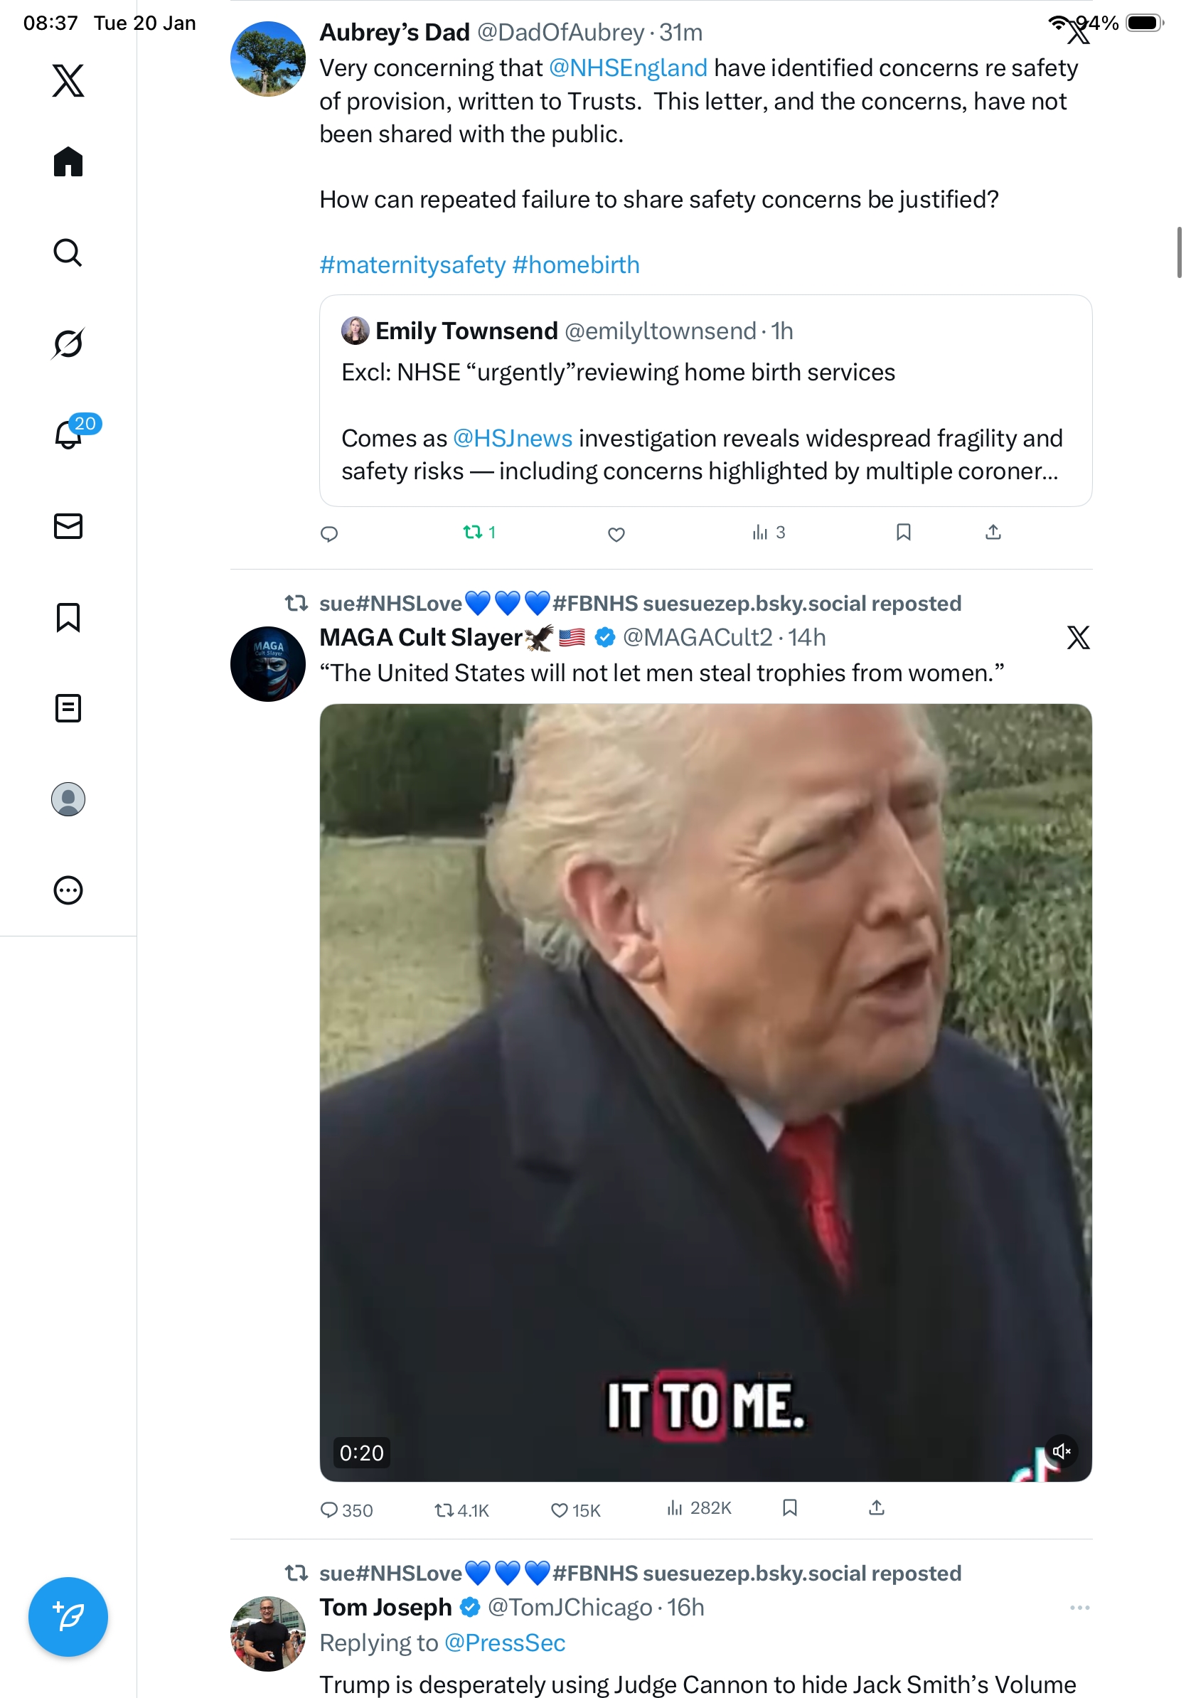Screen dimensions: 1186x1698
Task: Open Grok from the sidebar
Action: point(68,343)
